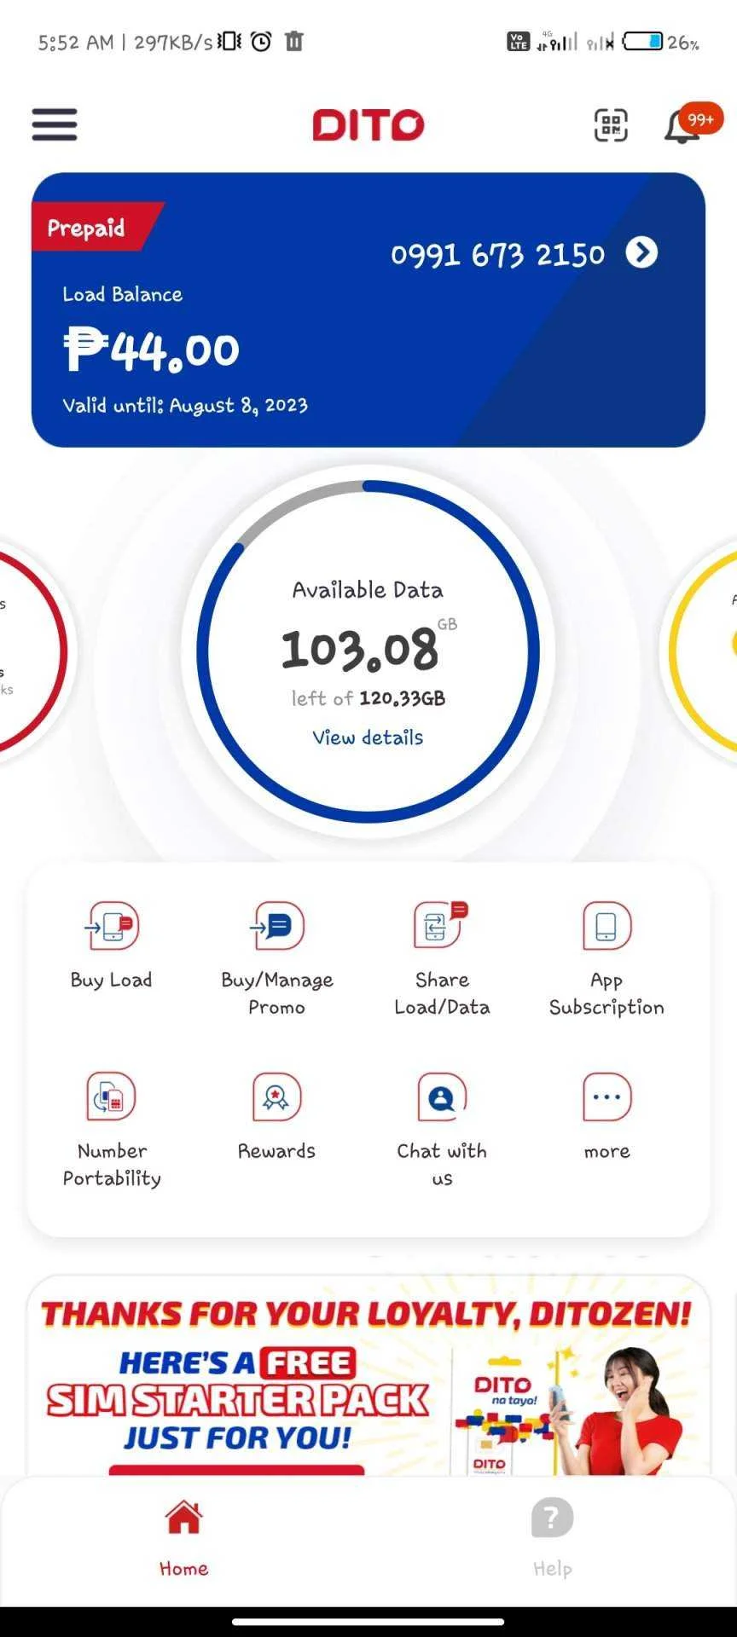Tap the phone number 0991 673 2150
The height and width of the screenshot is (1637, 737).
(x=497, y=254)
